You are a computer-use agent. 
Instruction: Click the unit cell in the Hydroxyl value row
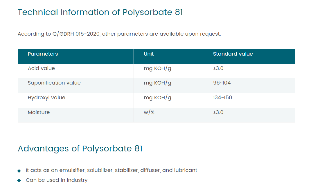157,98
